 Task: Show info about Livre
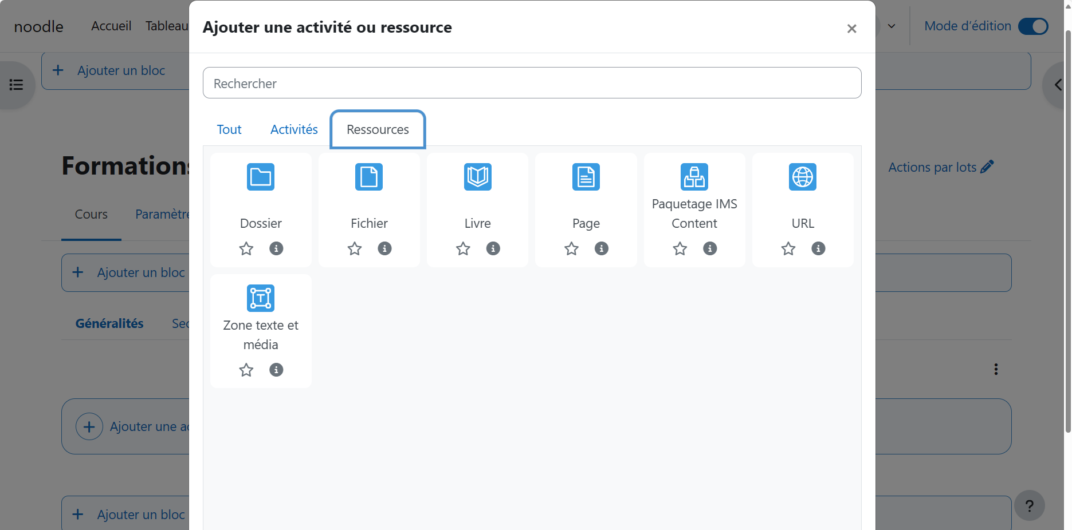(x=493, y=248)
